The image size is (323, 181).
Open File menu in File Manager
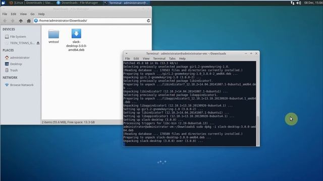pos(5,14)
